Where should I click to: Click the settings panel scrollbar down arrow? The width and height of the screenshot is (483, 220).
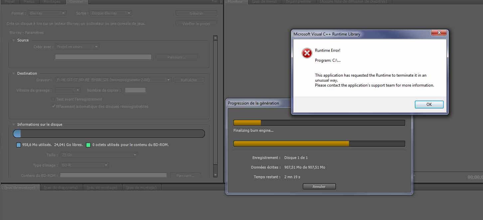pos(215,175)
